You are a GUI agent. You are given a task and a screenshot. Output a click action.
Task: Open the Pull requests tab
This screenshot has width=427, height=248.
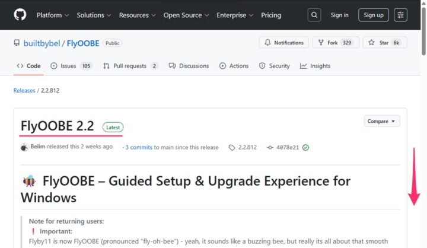tap(130, 66)
